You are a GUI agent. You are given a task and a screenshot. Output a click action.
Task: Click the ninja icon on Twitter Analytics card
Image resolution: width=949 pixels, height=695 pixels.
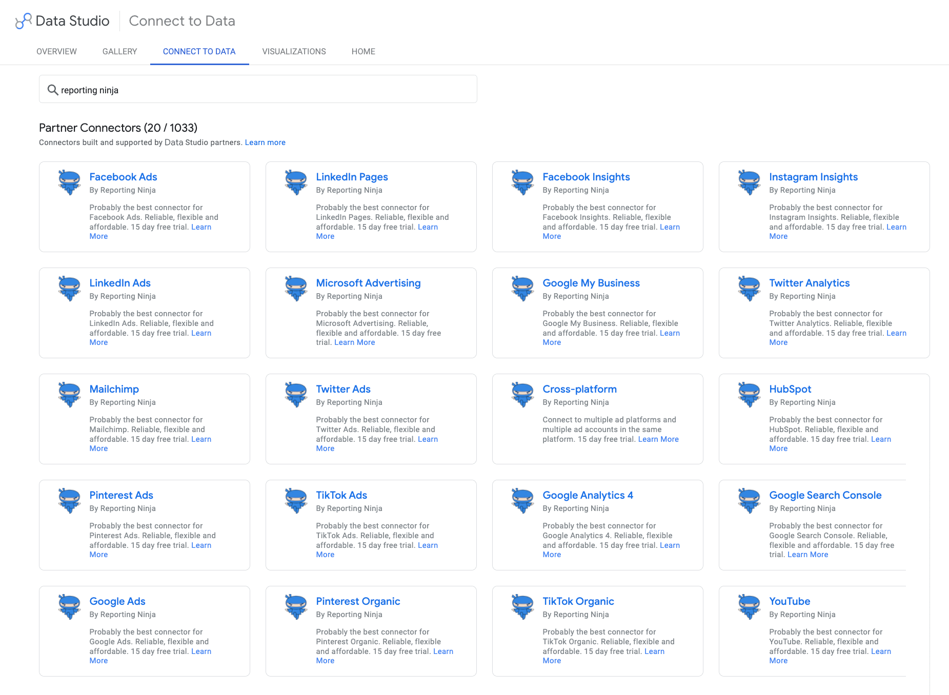pos(749,288)
